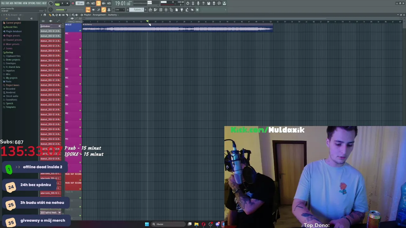The image size is (406, 228).
Task: Expand the Mixer presets folder
Action: pos(13,44)
